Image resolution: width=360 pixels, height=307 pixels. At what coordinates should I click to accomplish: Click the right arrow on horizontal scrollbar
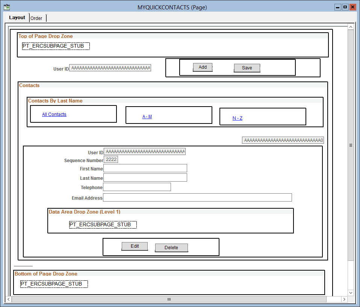[344, 299]
